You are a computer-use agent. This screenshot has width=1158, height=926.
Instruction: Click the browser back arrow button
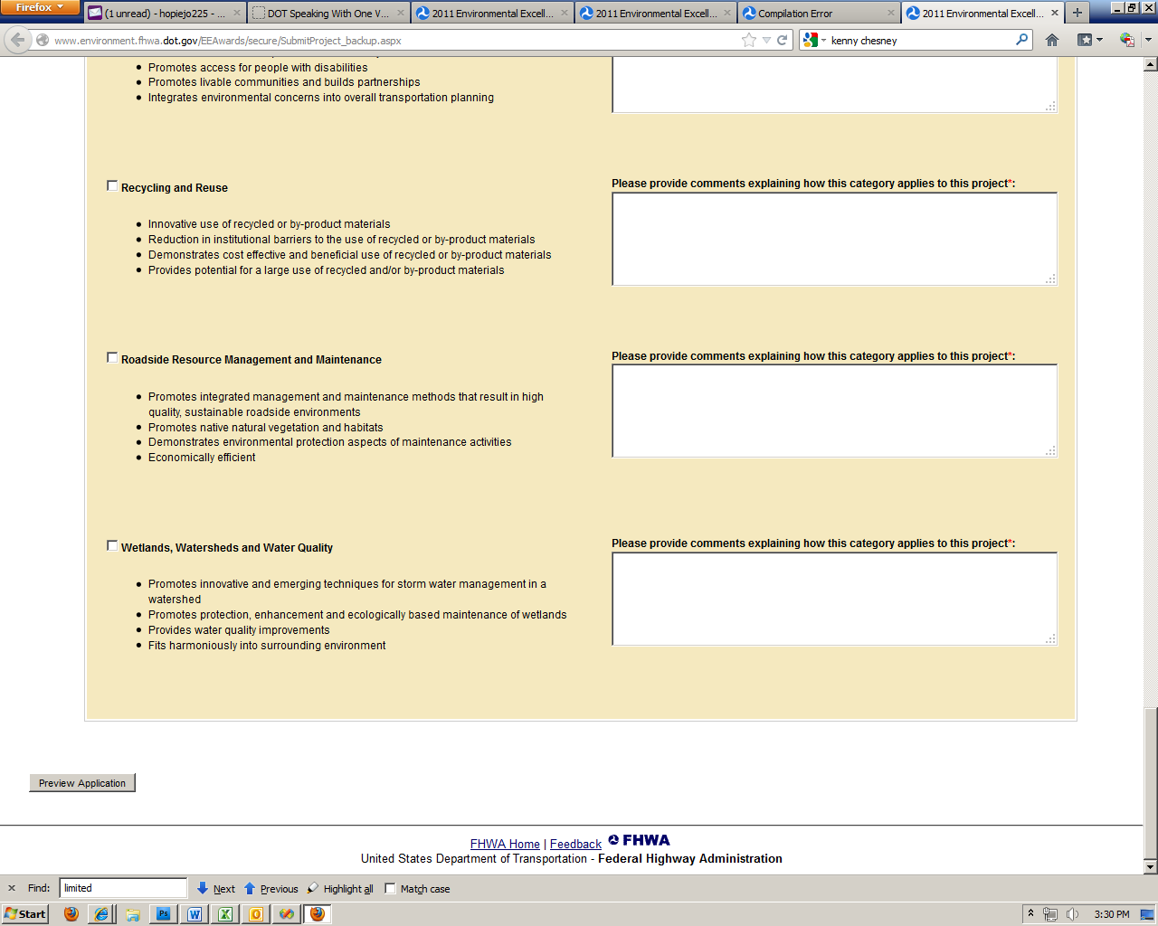[x=17, y=40]
